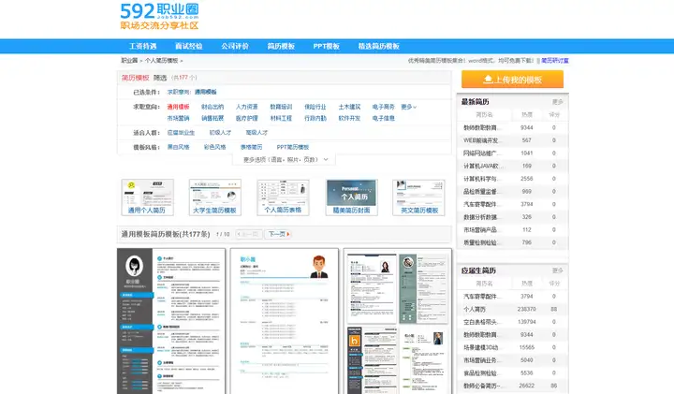This screenshot has height=394, width=674.
Task: Open the 通用个人简历 category thumbnail
Action: pyautogui.click(x=148, y=197)
